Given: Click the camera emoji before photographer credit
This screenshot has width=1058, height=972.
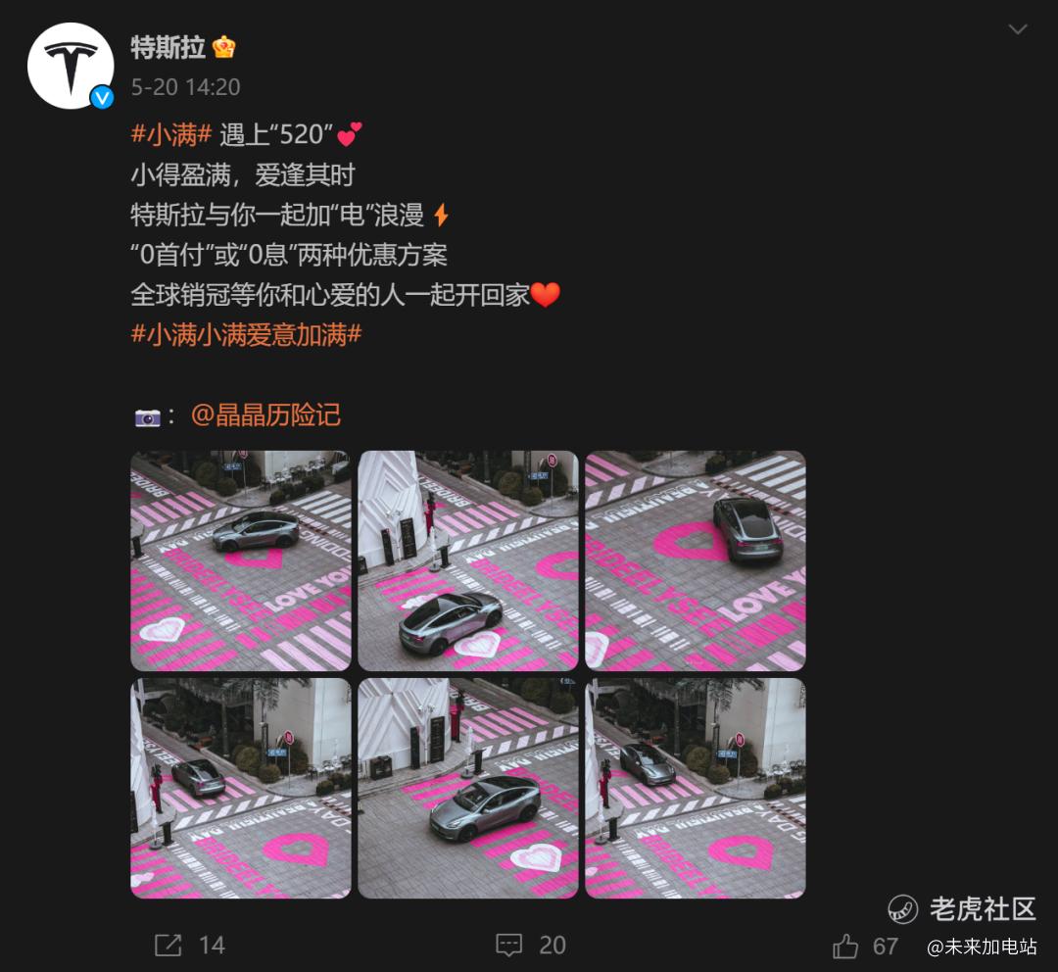Looking at the screenshot, I should point(148,417).
